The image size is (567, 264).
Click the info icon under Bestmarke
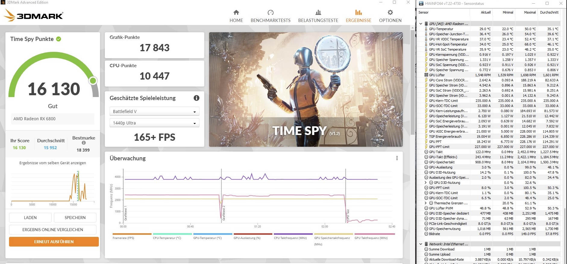(x=84, y=143)
